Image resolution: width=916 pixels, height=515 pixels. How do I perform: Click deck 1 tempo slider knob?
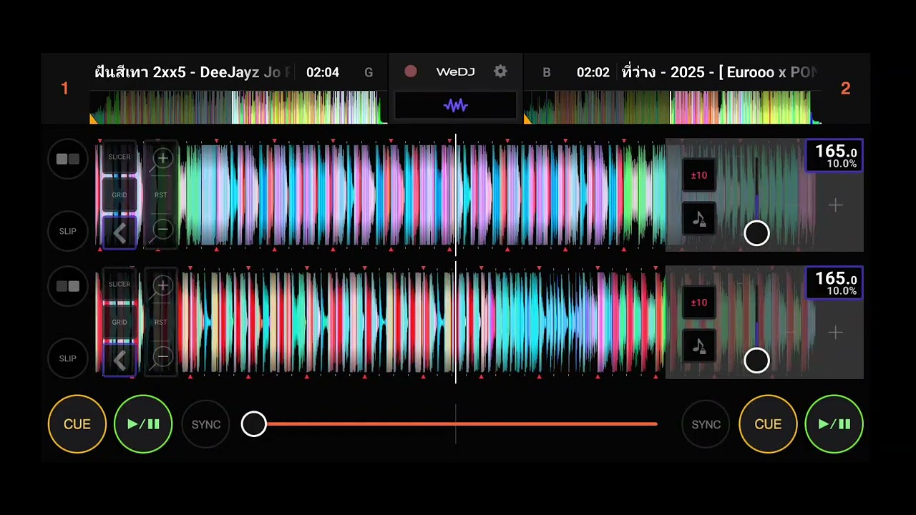click(x=756, y=233)
